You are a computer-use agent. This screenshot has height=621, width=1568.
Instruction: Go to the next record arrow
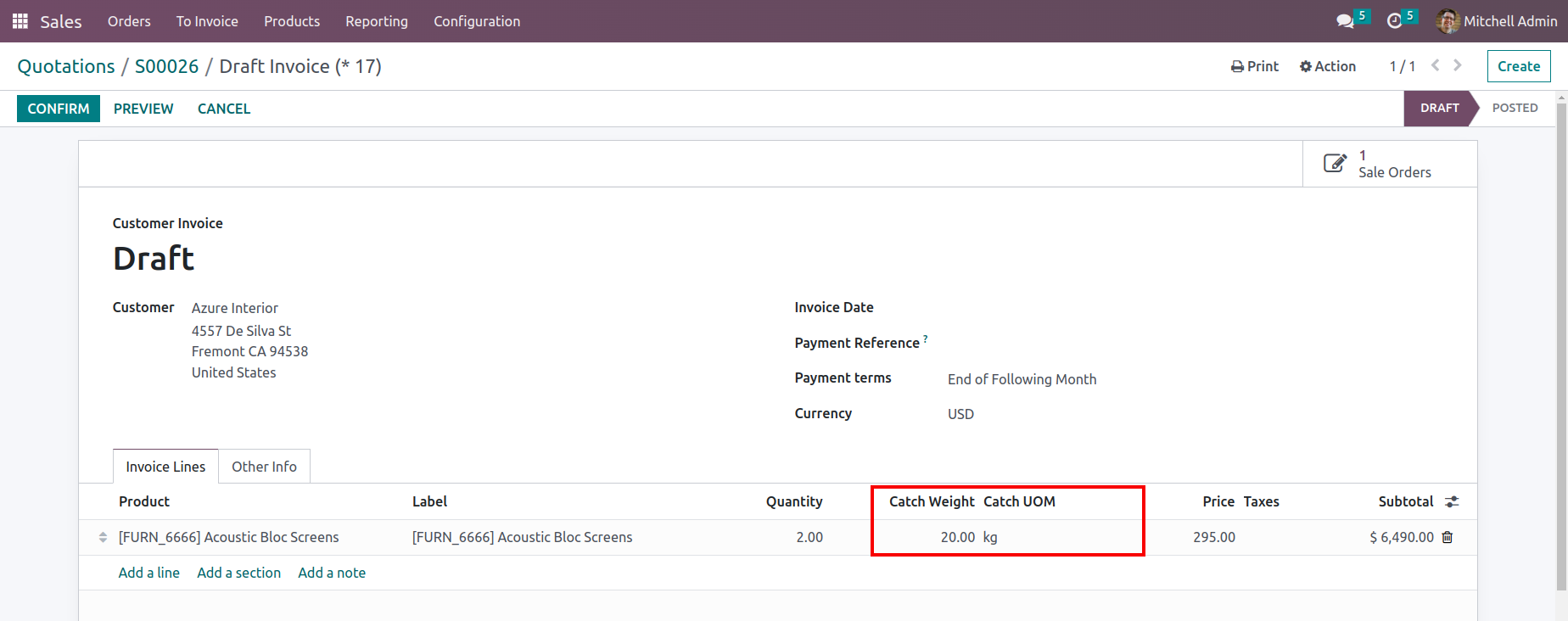click(1458, 65)
